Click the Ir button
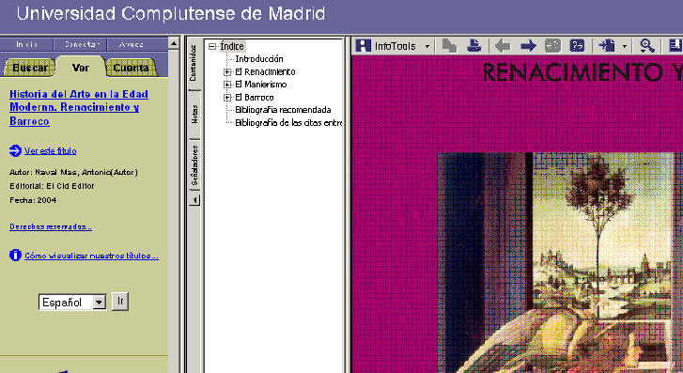683x373 pixels. [120, 302]
